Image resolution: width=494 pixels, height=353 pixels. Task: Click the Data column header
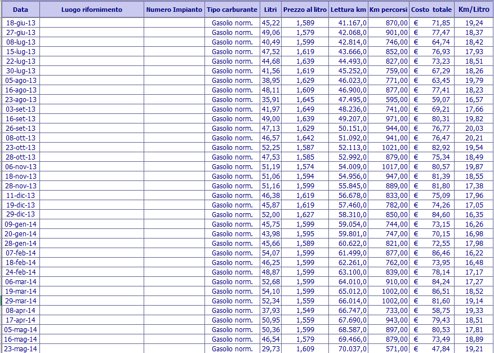(20, 10)
